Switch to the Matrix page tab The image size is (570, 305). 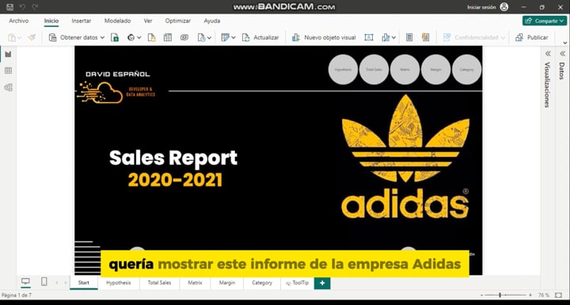tap(196, 283)
